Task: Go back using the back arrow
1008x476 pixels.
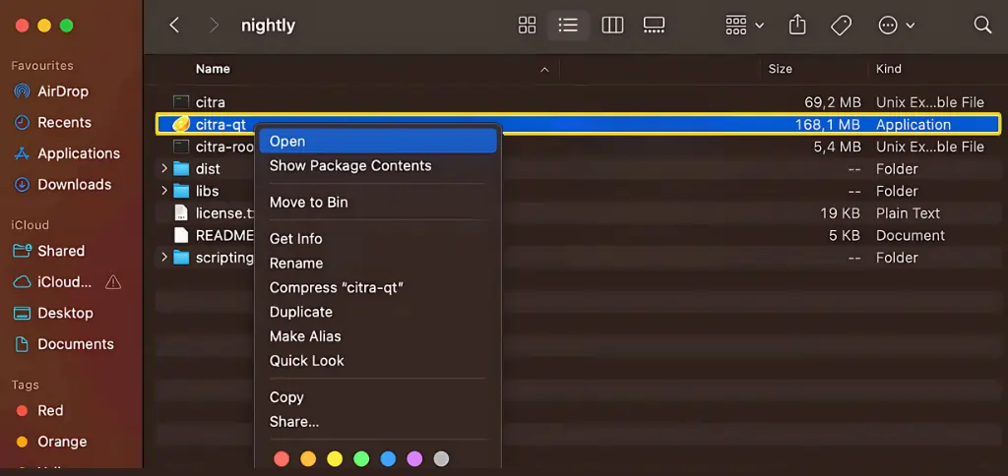Action: point(175,26)
